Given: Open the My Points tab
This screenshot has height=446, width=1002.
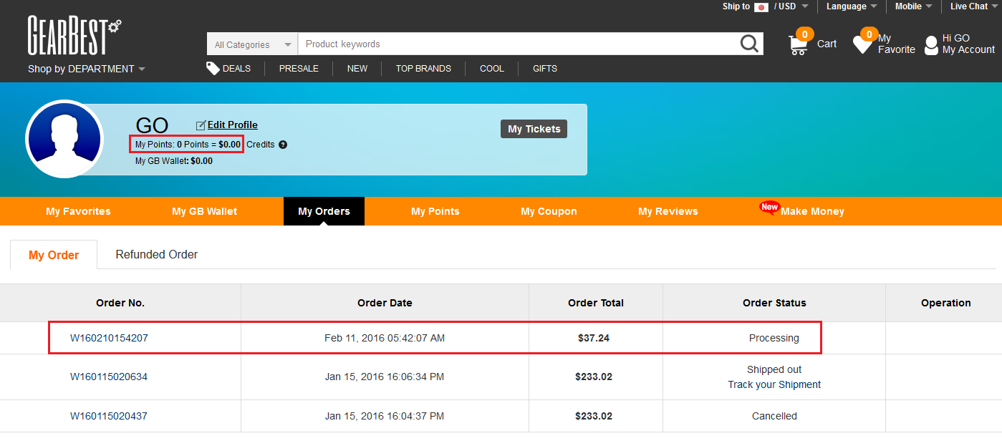Looking at the screenshot, I should (435, 211).
